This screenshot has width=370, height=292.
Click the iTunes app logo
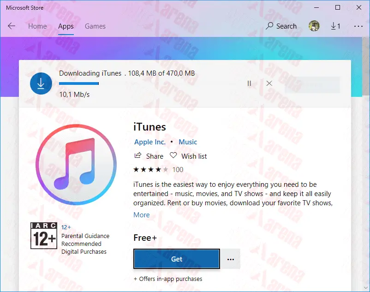[x=76, y=164]
